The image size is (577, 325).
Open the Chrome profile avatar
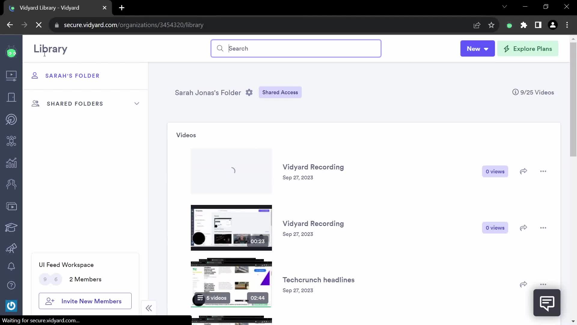[x=553, y=25]
